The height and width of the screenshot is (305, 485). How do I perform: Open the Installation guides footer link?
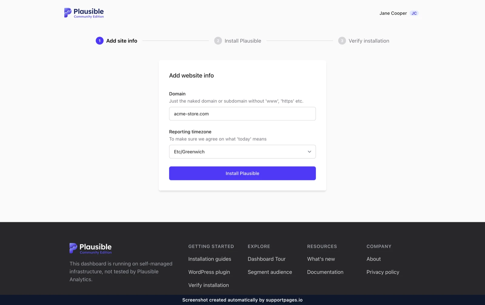(210, 259)
